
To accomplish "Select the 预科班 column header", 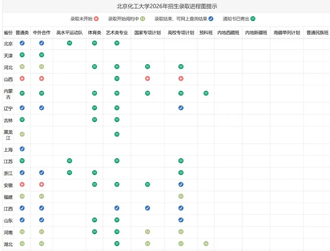I will click(206, 33).
